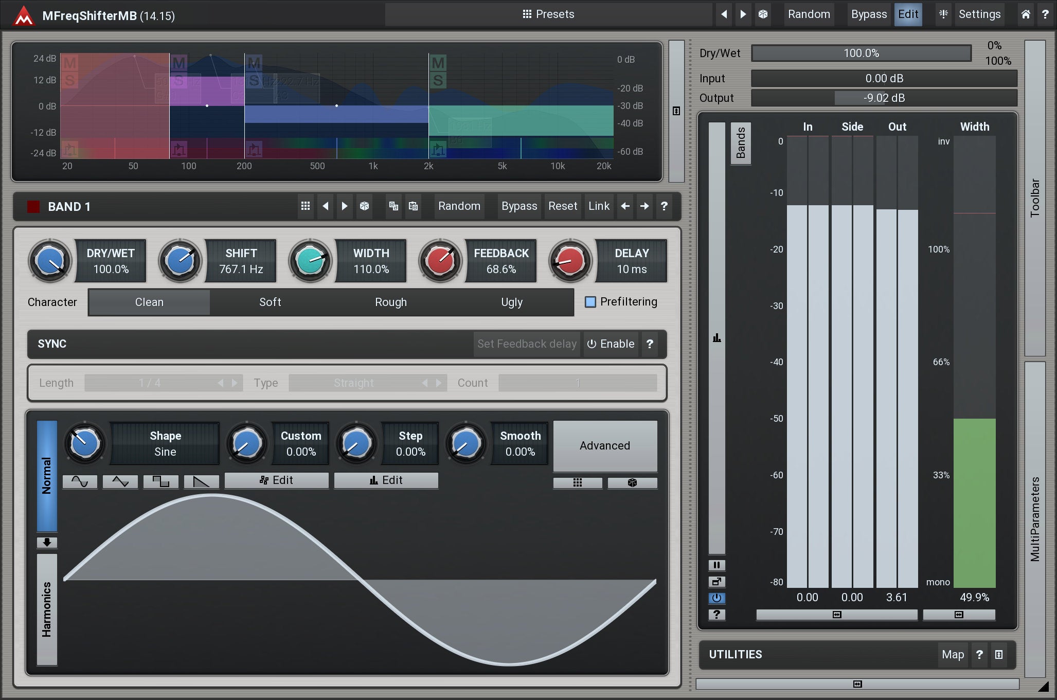Image resolution: width=1057 pixels, height=700 pixels.
Task: Toggle the meter power button
Action: pos(716,598)
